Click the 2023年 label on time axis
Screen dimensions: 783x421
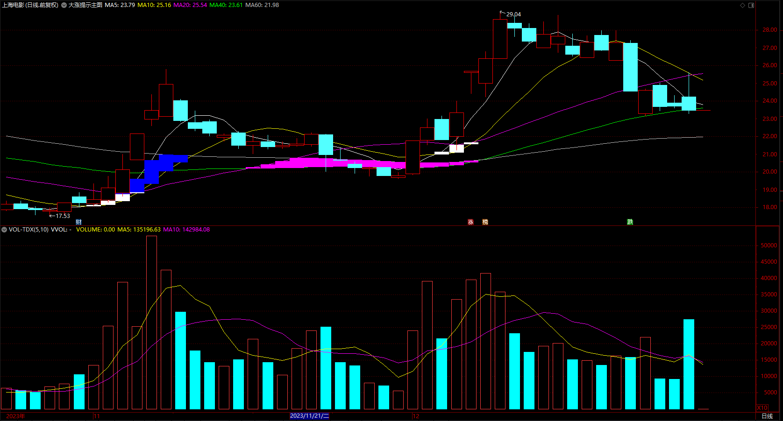[15, 416]
